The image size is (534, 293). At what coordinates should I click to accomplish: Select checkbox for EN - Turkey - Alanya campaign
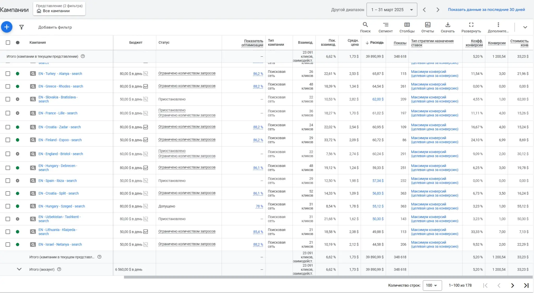(8, 74)
